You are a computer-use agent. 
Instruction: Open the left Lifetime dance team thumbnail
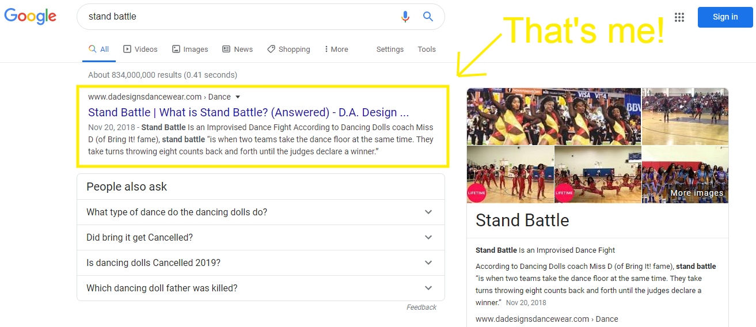pos(510,174)
